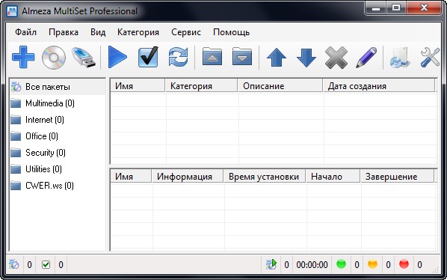Click the CD disc creation icon

[x=54, y=58]
